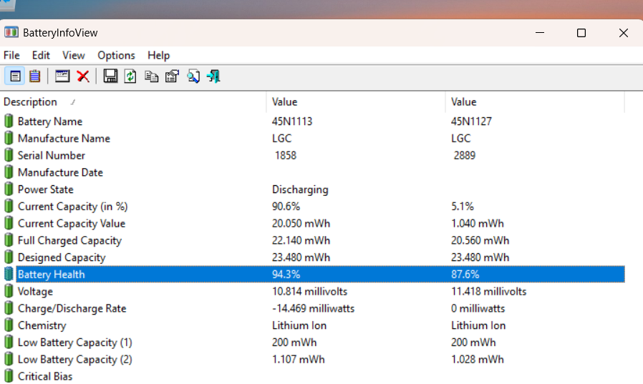The image size is (643, 384).
Task: Select the Battery Name row
Action: [312, 121]
